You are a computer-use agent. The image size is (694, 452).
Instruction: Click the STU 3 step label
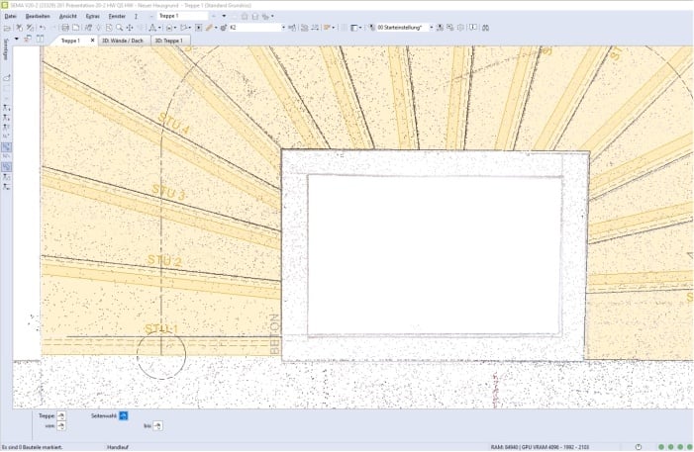pyautogui.click(x=168, y=192)
